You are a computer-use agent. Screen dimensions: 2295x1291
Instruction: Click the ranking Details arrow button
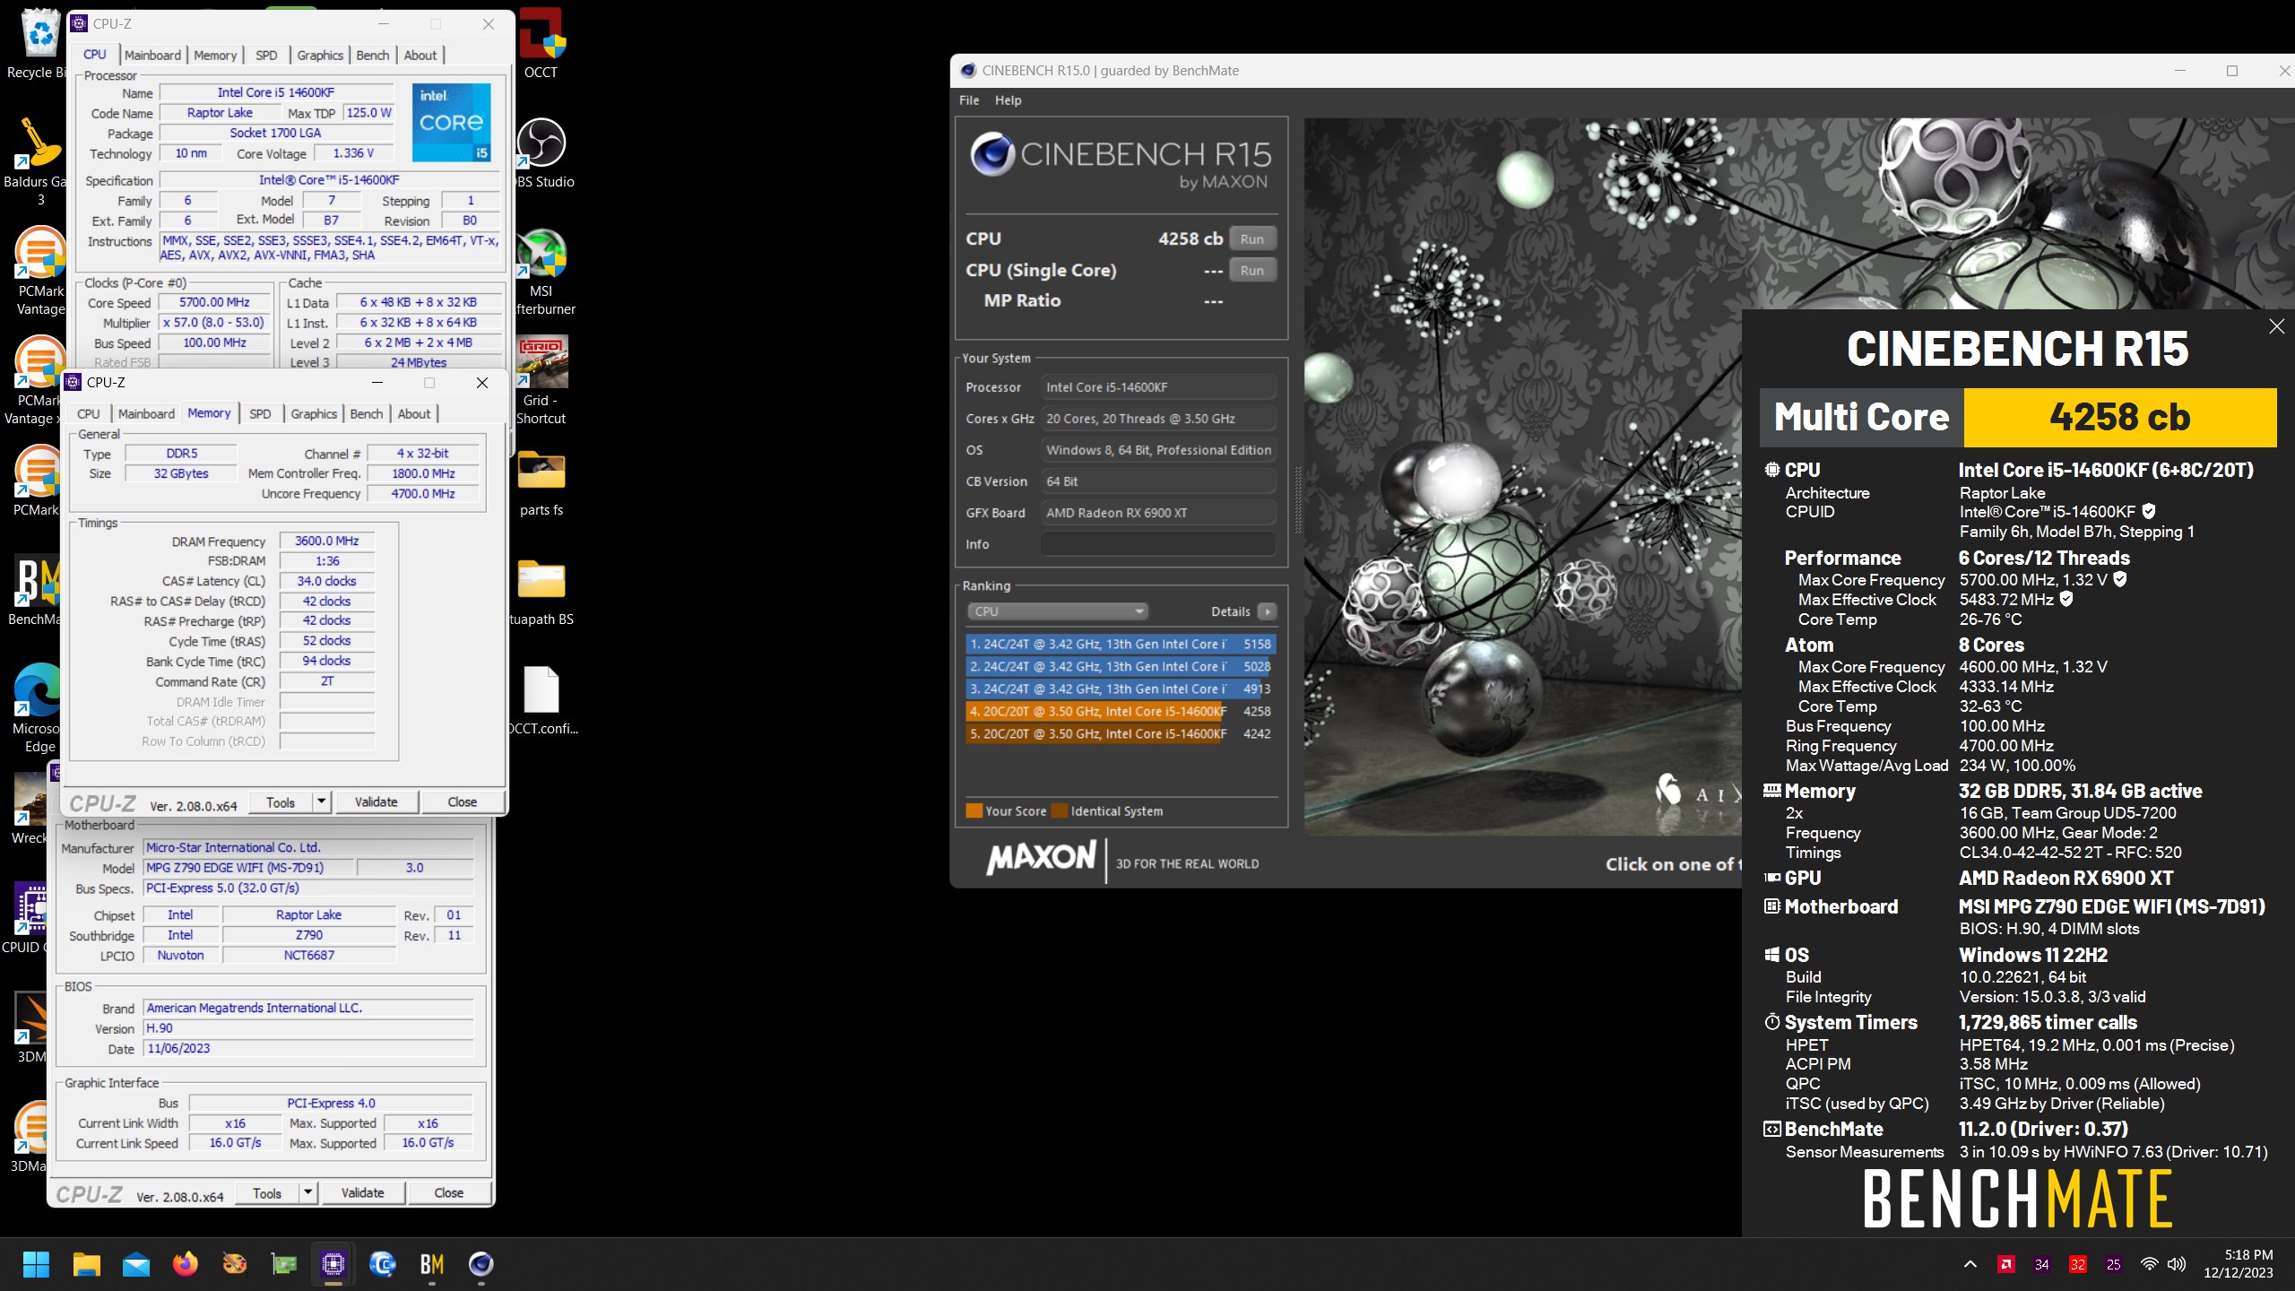1266,611
